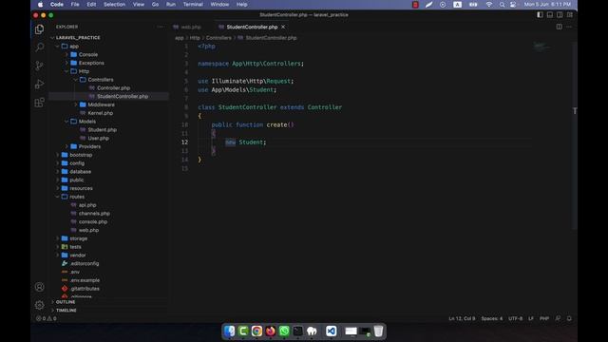
Task: Select the StudentController.php editor tab
Action: [x=252, y=28]
